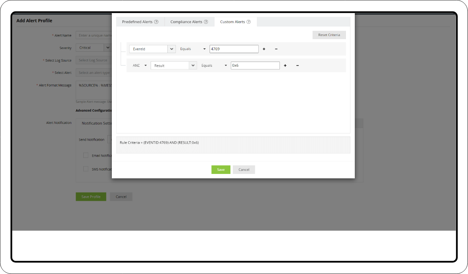The width and height of the screenshot is (468, 274).
Task: Click the Reset Criteria button
Action: (329, 35)
